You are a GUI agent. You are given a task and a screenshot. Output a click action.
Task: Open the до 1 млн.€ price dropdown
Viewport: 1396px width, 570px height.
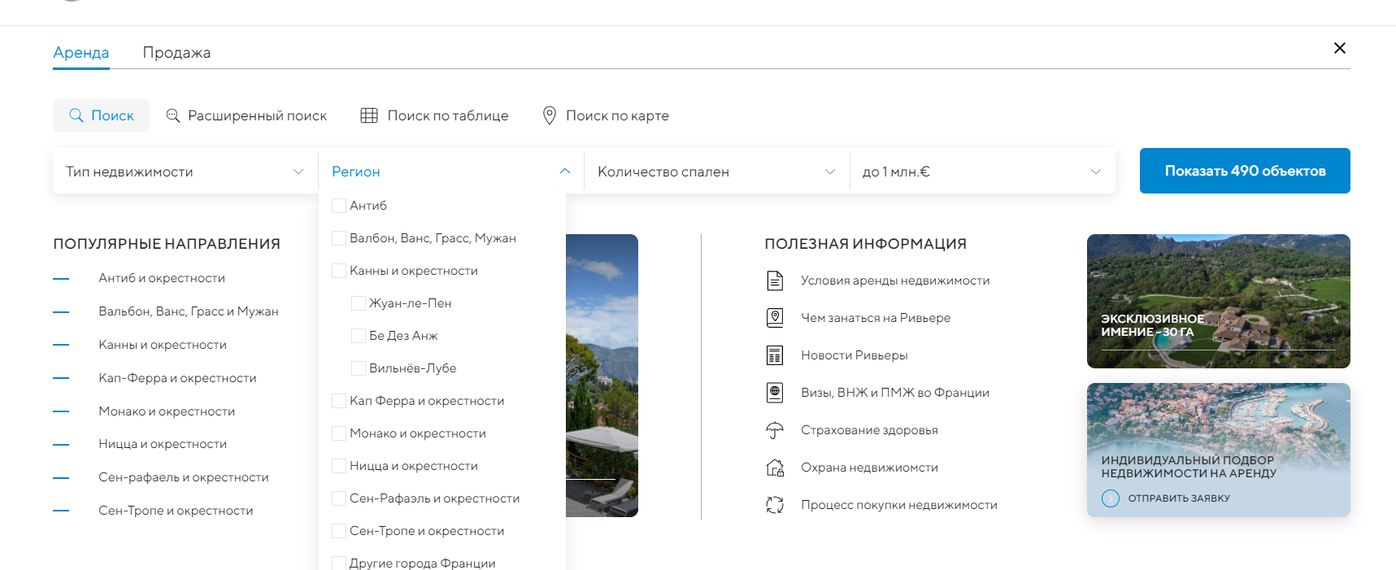point(981,172)
